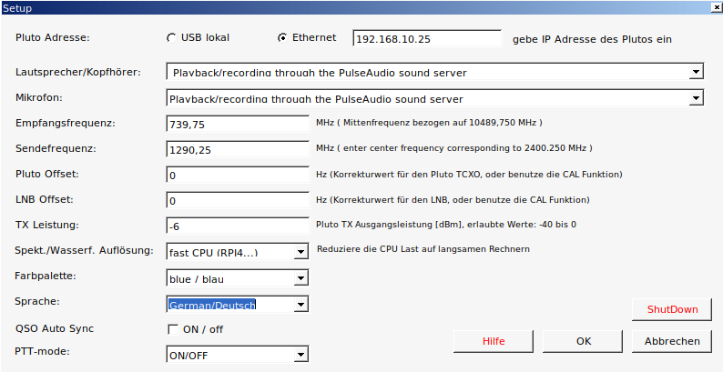Screen dimensions: 723x372
Task: Focus the Sendefrequenz input field
Action: pyautogui.click(x=238, y=149)
